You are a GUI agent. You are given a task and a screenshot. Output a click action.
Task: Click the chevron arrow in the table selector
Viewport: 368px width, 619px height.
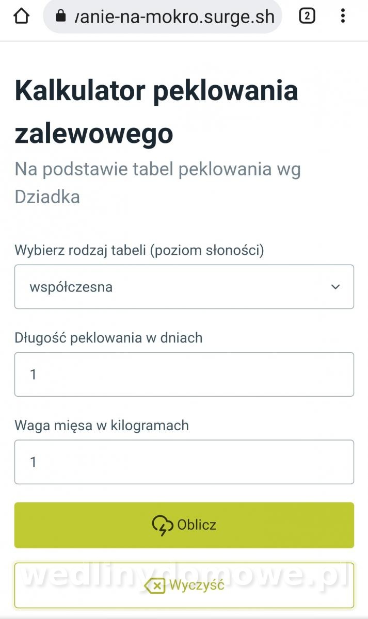tap(335, 287)
